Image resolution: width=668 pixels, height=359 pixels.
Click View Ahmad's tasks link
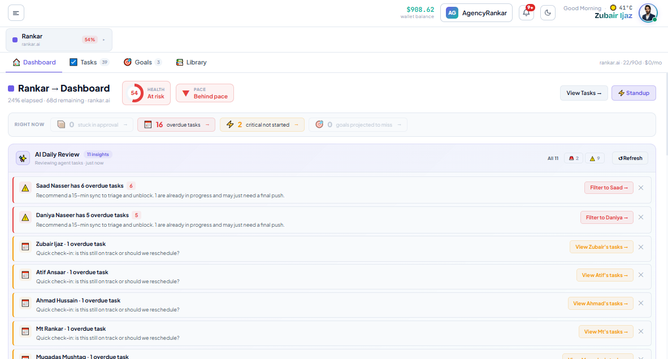tap(600, 303)
